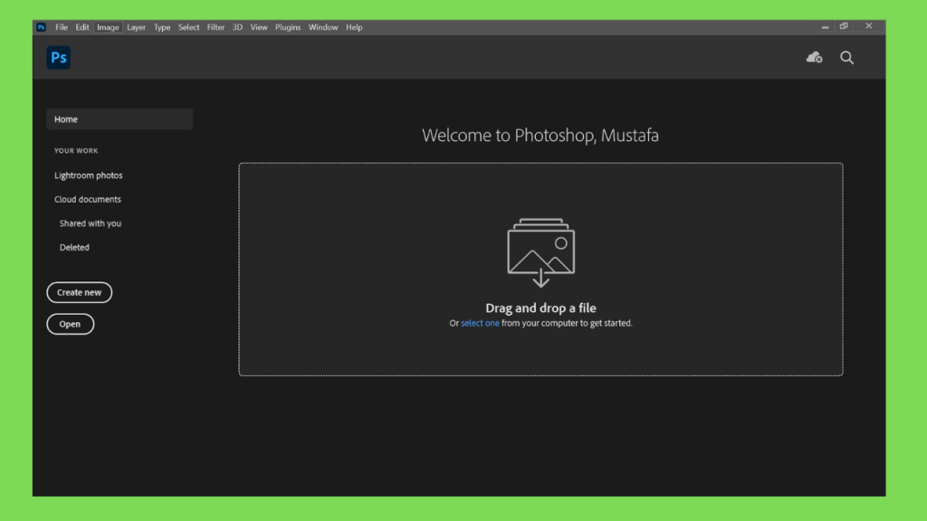The width and height of the screenshot is (927, 521).
Task: Open the Type menu
Action: coord(162,27)
